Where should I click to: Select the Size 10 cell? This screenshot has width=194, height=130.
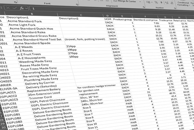(x=92, y=124)
